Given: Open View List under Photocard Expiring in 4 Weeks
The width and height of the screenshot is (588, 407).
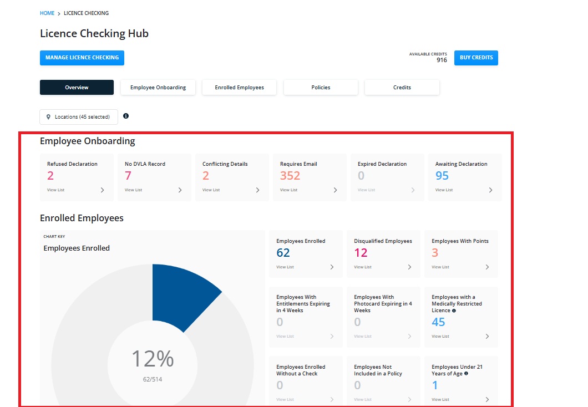Looking at the screenshot, I should 363,337.
